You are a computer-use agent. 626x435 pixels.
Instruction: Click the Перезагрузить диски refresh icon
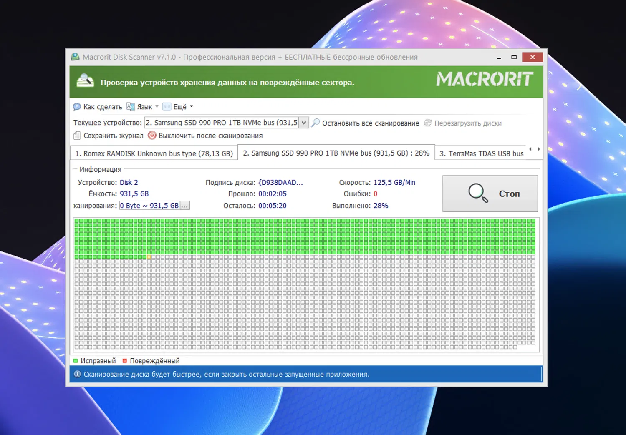pyautogui.click(x=427, y=123)
